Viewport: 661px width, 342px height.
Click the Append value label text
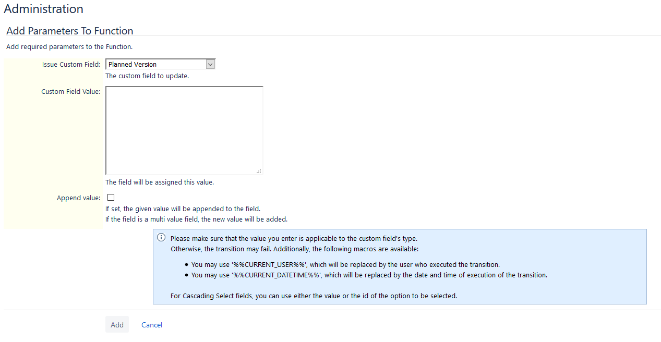click(x=79, y=198)
